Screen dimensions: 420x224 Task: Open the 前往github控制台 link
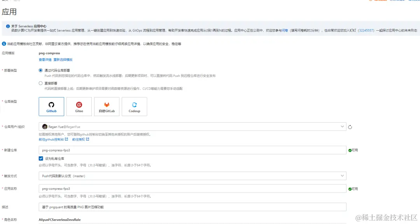[x=51, y=139]
